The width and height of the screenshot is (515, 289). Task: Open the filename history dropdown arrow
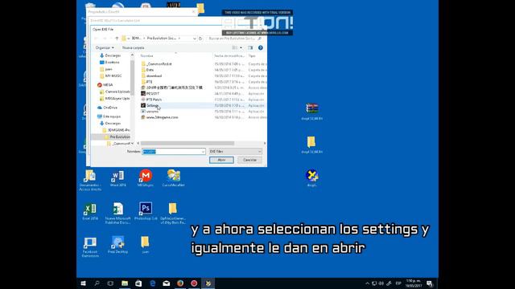point(204,152)
